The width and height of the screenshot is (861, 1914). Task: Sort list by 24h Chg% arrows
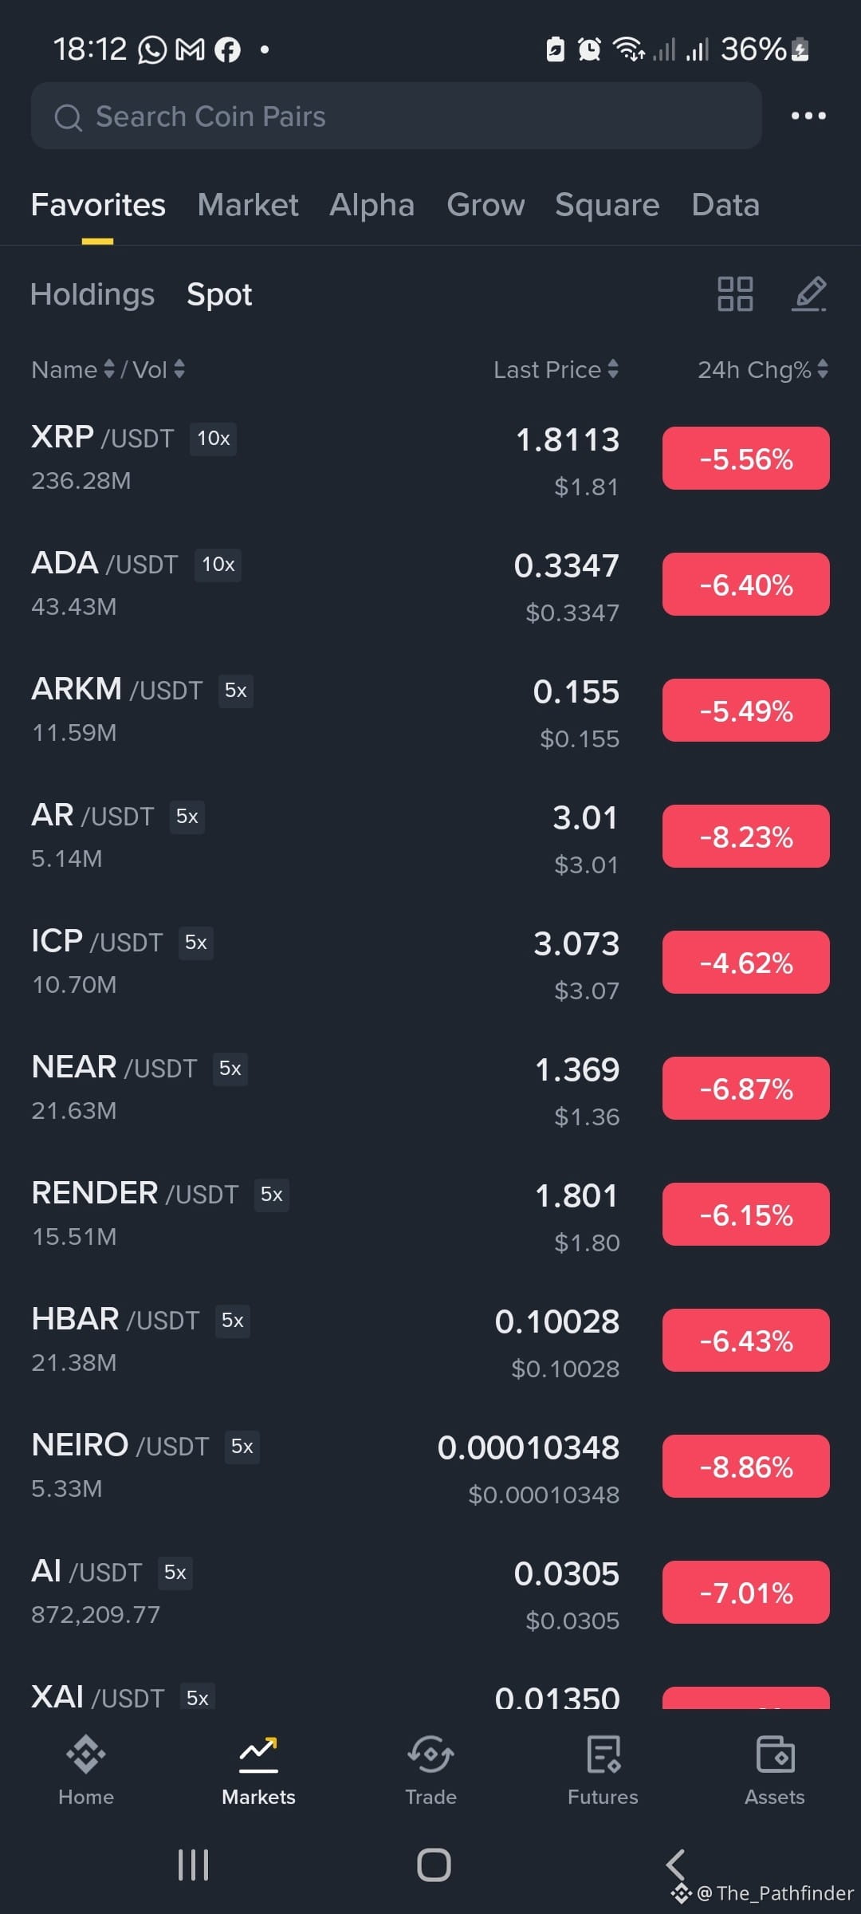(822, 369)
